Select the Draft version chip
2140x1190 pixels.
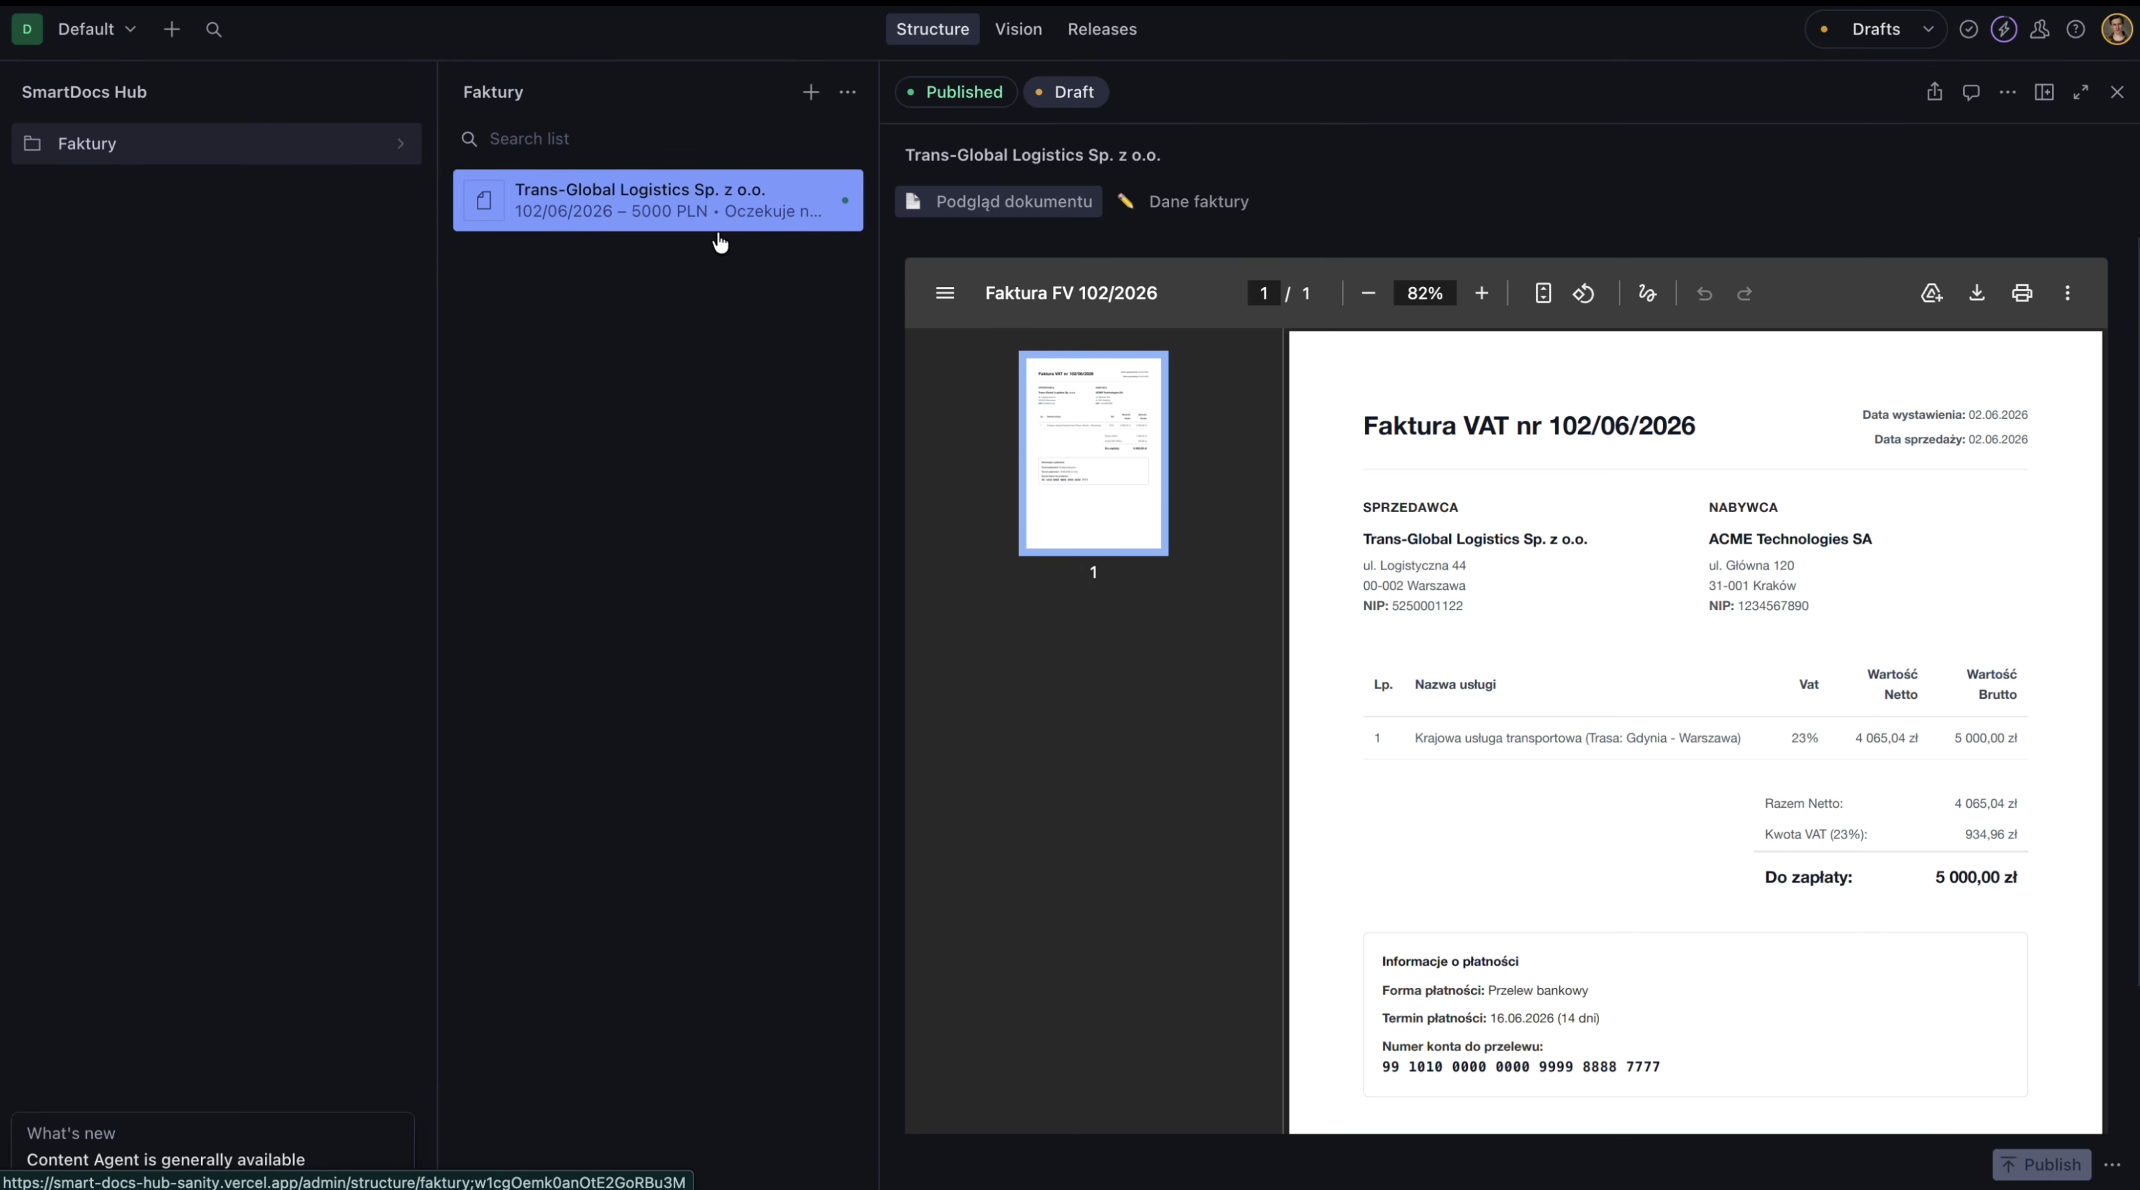pos(1066,92)
